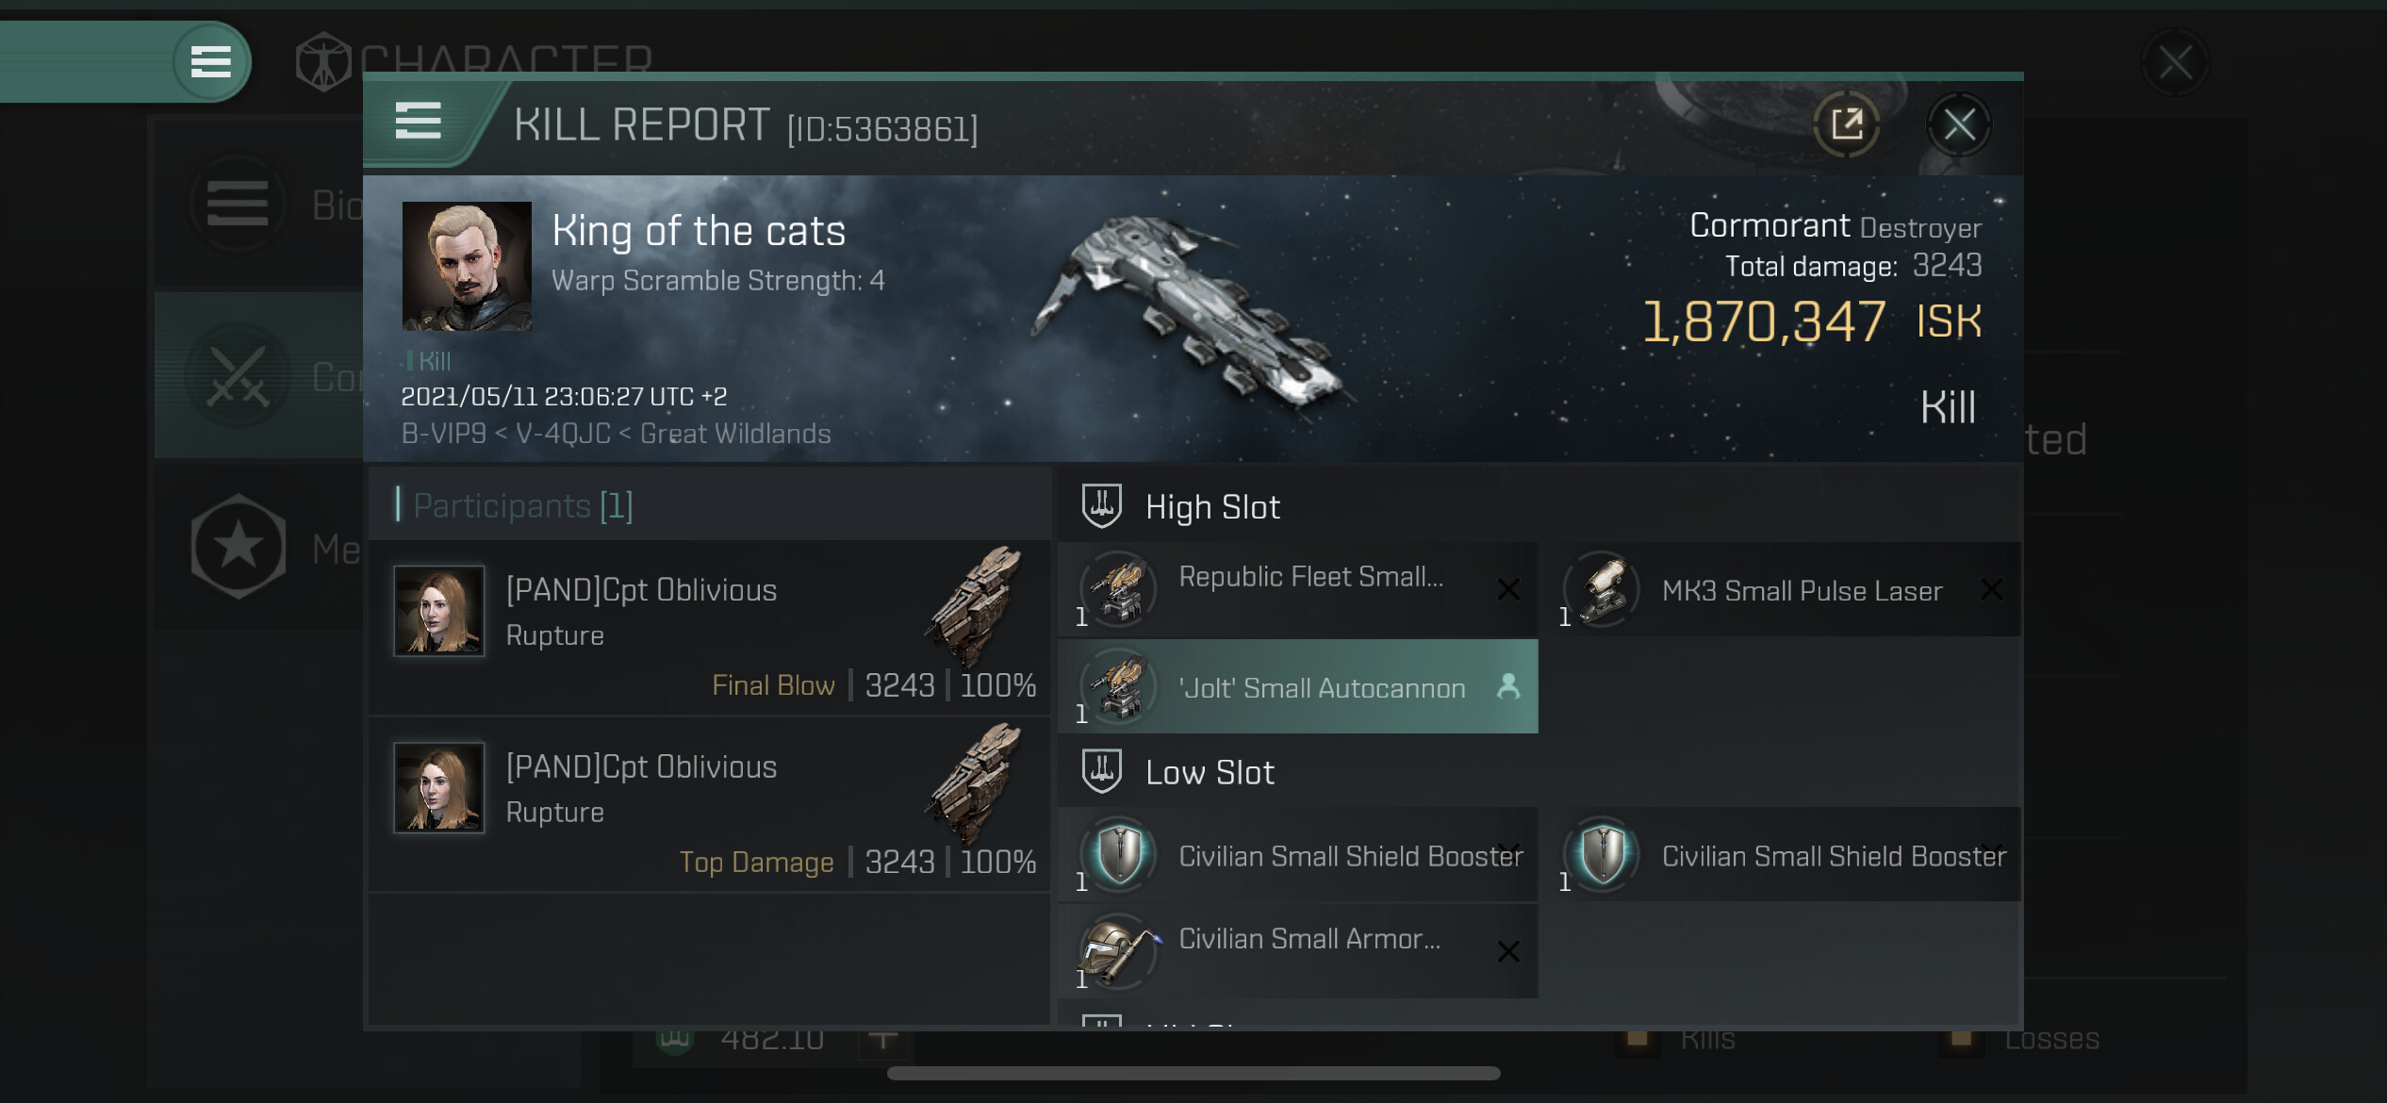Open the kill report hamburger menu
Viewport: 2387px width, 1103px height.
click(x=418, y=123)
